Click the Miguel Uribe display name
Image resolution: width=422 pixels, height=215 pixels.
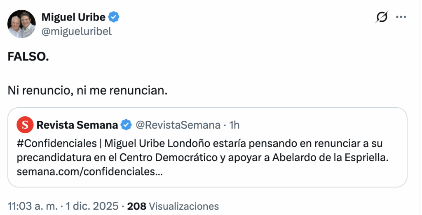click(73, 17)
